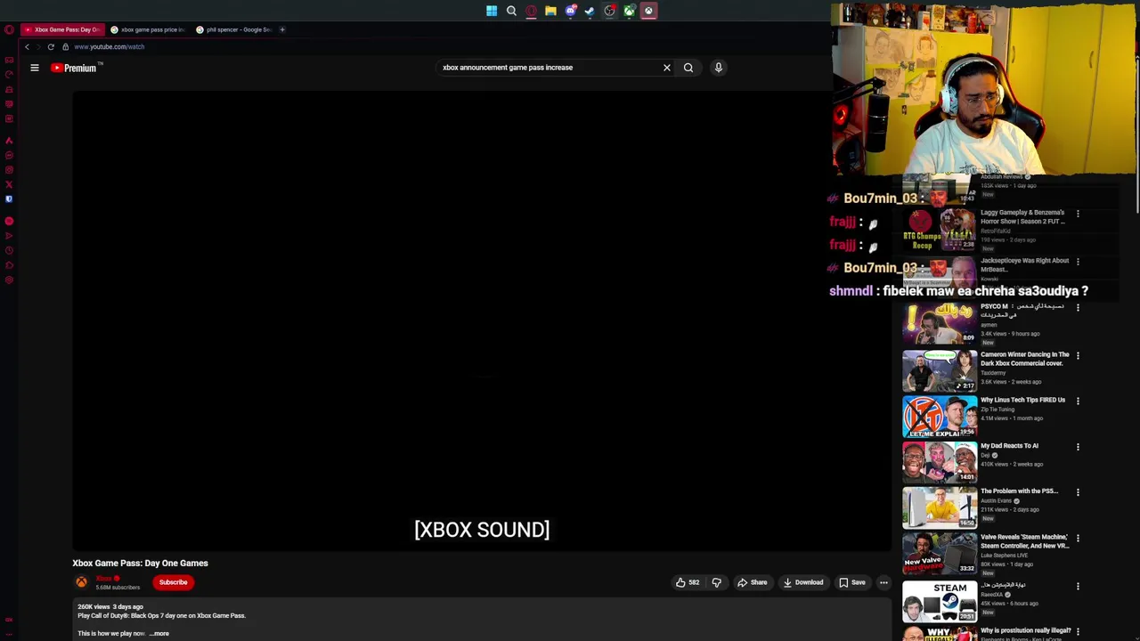
Task: Open History clock in Opera sidebar
Action: click(9, 250)
